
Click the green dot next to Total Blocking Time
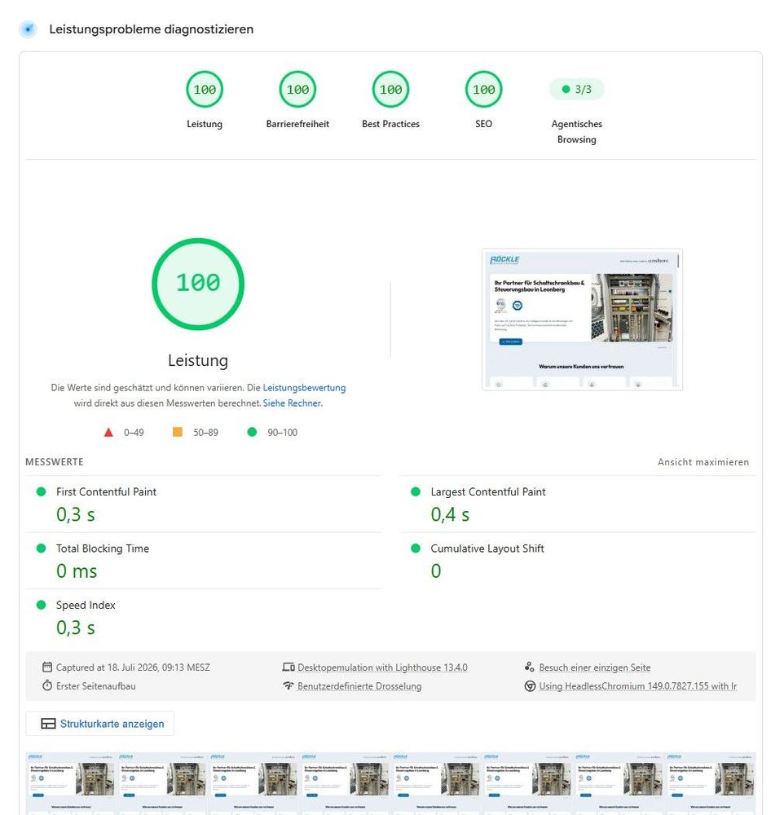click(x=41, y=548)
